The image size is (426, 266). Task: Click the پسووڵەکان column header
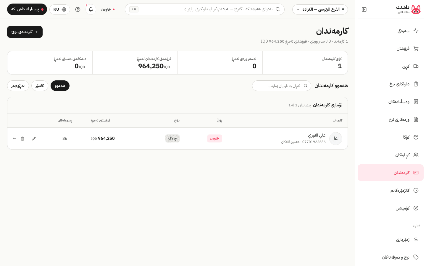65,121
